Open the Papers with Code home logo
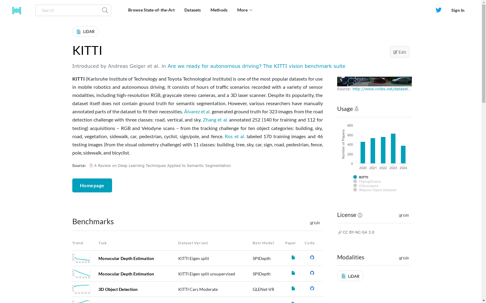486x303 pixels. tap(17, 10)
